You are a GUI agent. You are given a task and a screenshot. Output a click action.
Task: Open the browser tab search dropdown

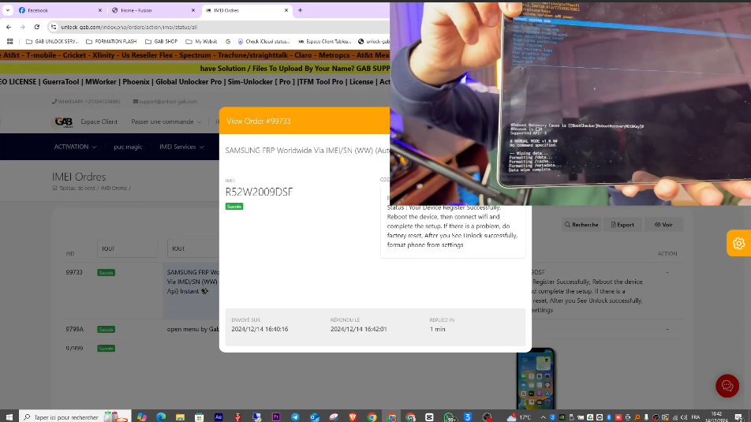(x=8, y=10)
